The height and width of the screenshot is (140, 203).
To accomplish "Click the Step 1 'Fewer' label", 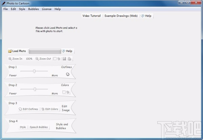I will point(13,75).
